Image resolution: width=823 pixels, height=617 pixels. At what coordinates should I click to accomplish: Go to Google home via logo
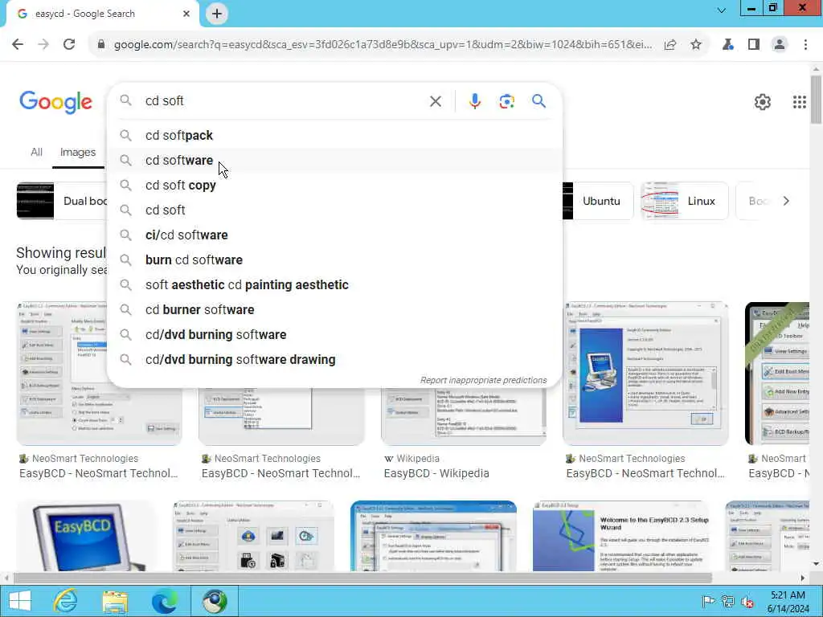(55, 102)
